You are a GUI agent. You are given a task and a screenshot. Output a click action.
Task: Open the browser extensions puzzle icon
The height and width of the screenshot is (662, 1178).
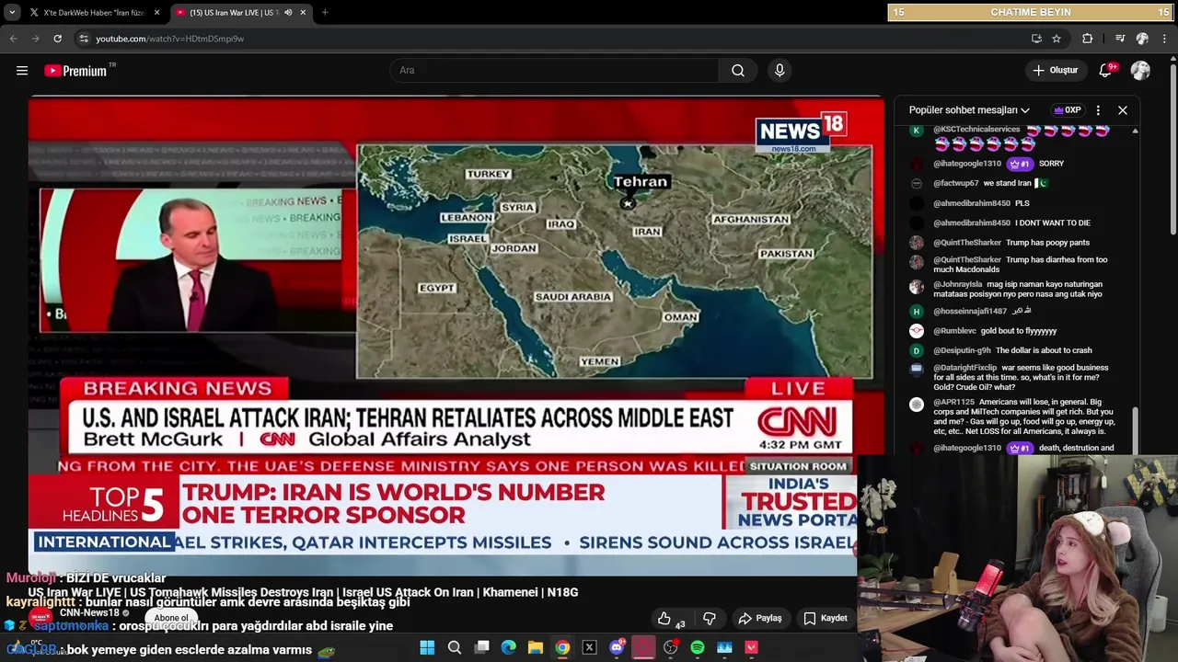[x=1088, y=39]
